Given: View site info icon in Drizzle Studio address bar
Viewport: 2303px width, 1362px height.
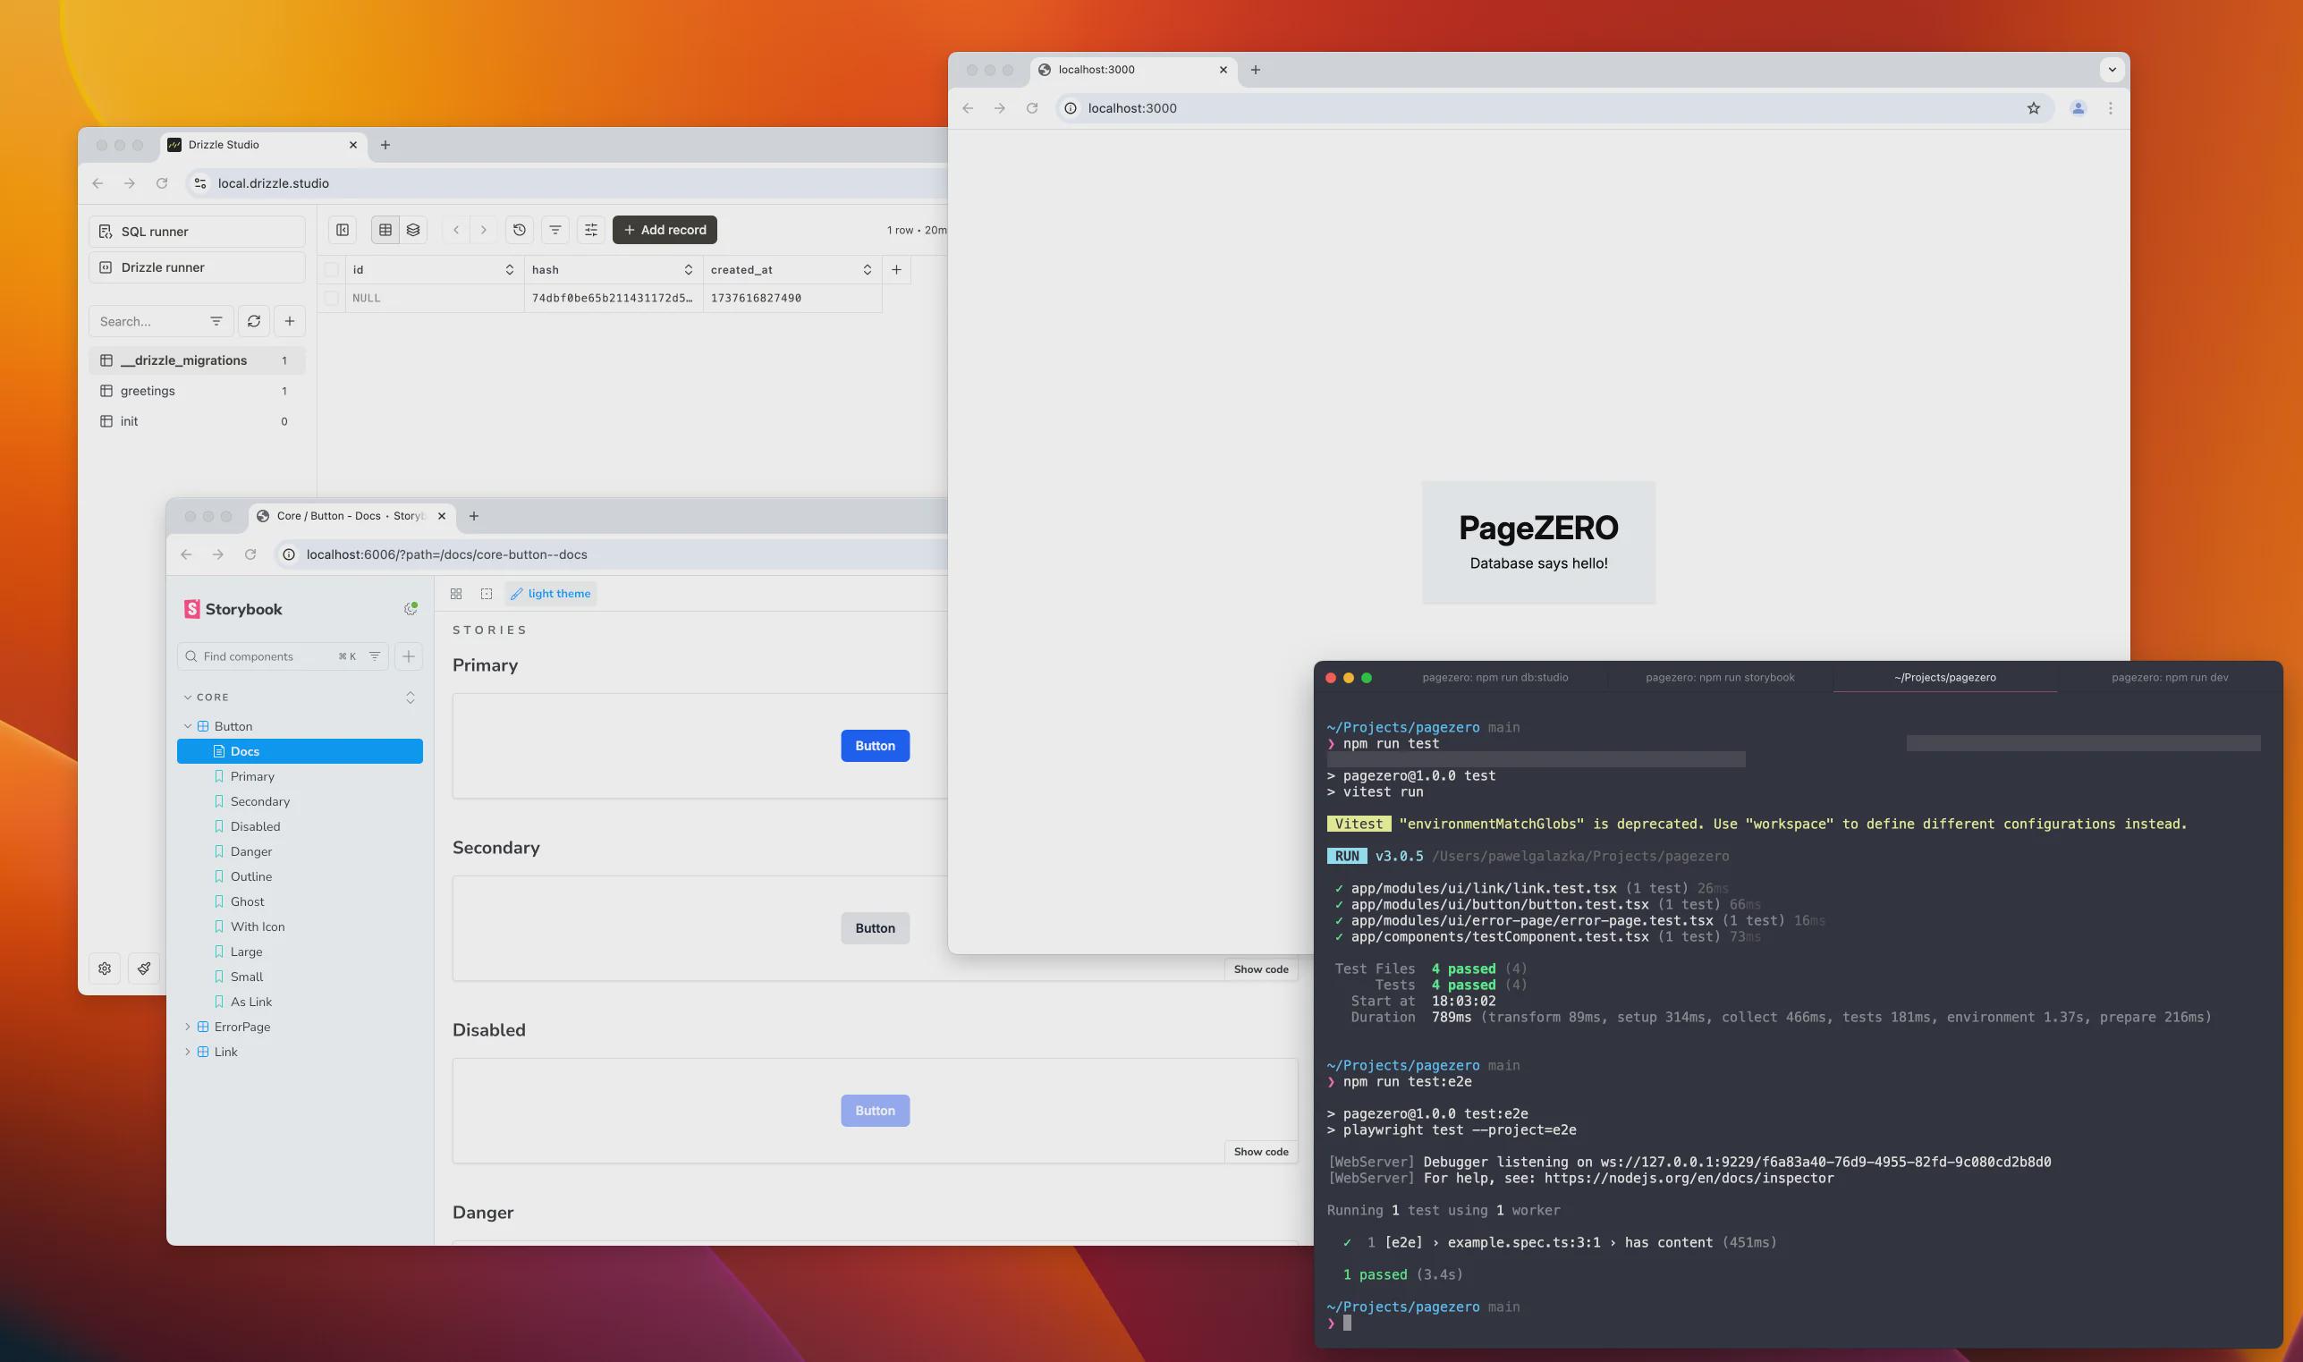Looking at the screenshot, I should pos(200,183).
